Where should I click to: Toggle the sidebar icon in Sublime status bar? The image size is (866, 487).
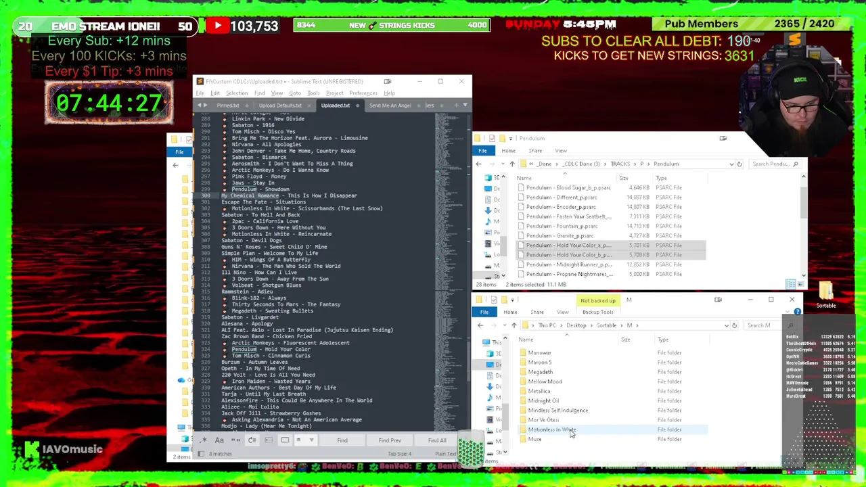[x=200, y=454]
